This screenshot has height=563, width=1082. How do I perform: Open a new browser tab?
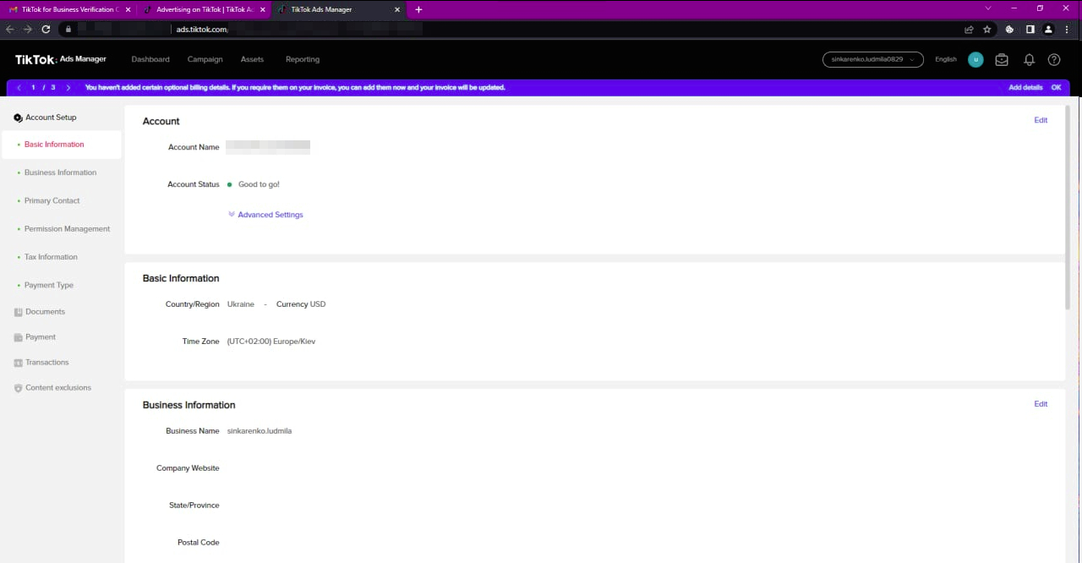pyautogui.click(x=418, y=9)
